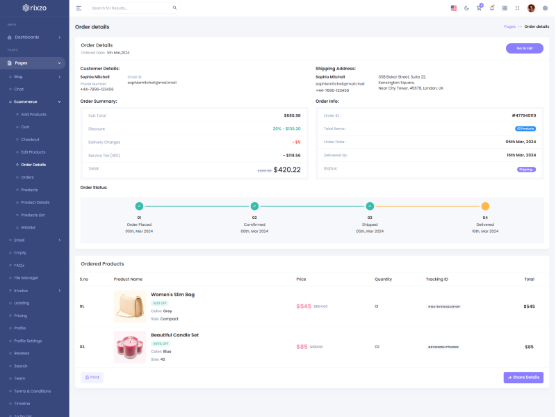The height and width of the screenshot is (417, 556).
Task: Open the theme settings gear
Action: [x=545, y=8]
